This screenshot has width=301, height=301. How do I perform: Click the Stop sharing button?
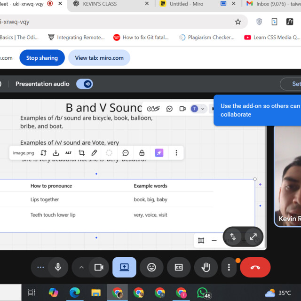pyautogui.click(x=42, y=58)
